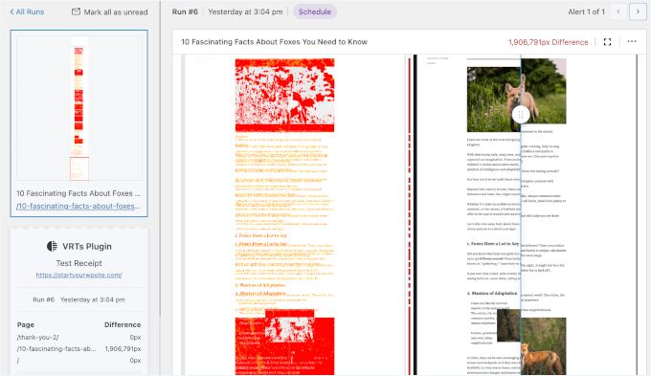The image size is (651, 376).
Task: Open the three-dots more options menu
Action: pyautogui.click(x=632, y=41)
